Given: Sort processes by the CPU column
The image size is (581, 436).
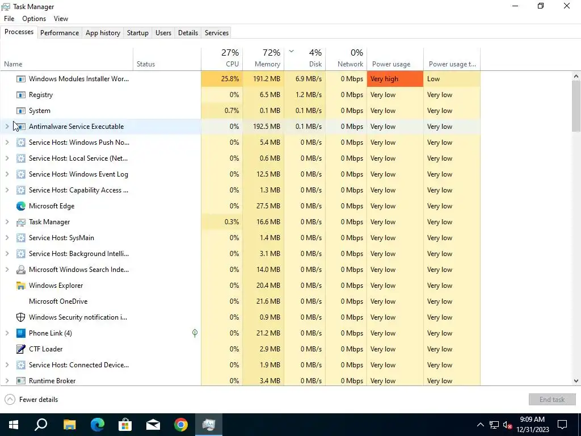Looking at the screenshot, I should click(x=222, y=58).
